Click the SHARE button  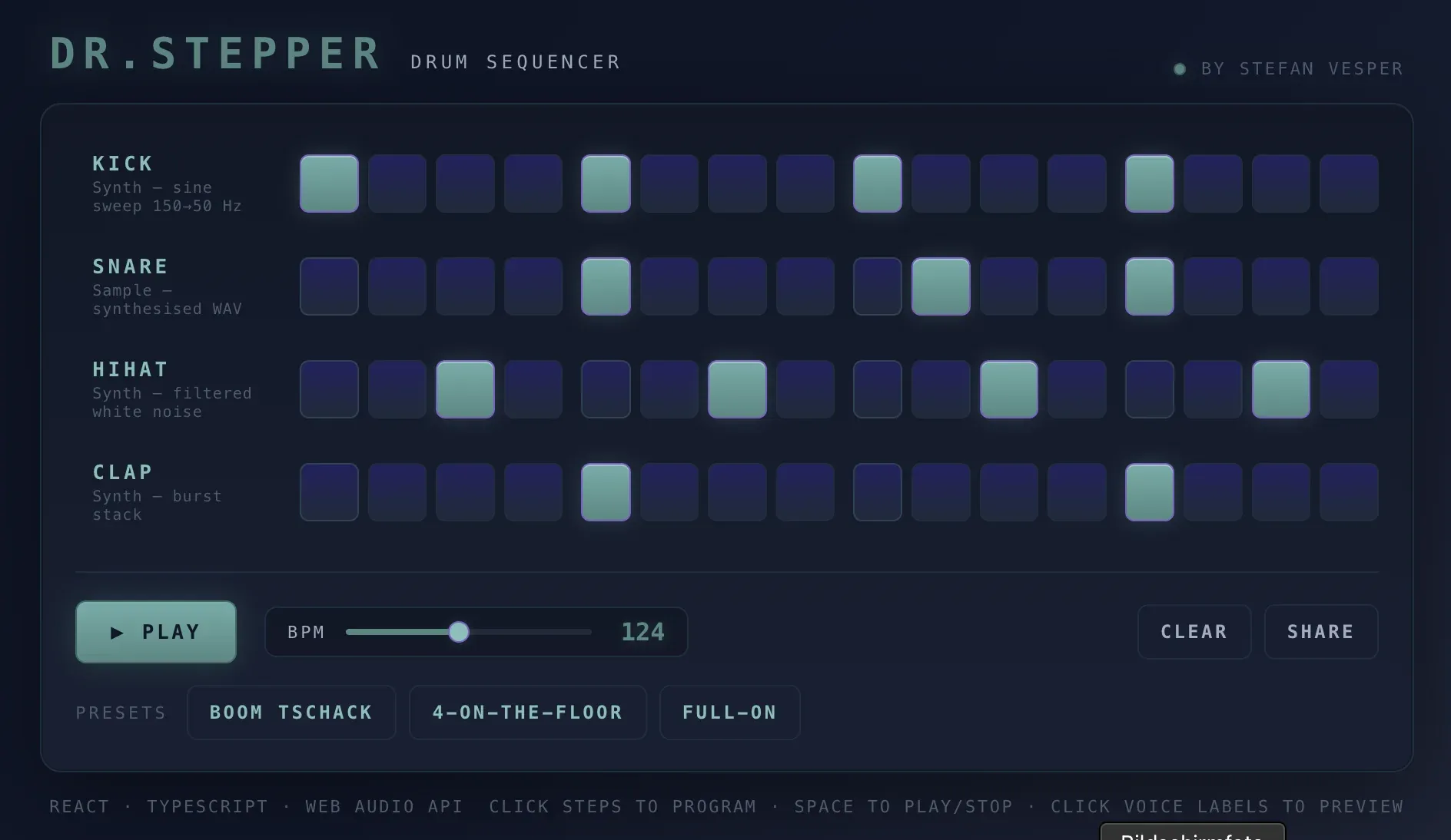[x=1321, y=632]
